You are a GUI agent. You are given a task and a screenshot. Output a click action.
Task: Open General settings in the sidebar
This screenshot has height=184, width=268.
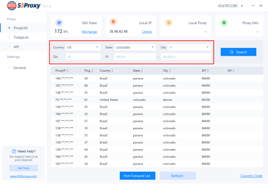coord(19,68)
